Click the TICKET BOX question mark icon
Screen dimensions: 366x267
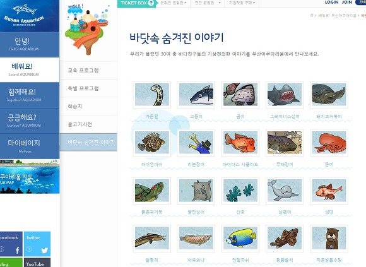[151, 3]
